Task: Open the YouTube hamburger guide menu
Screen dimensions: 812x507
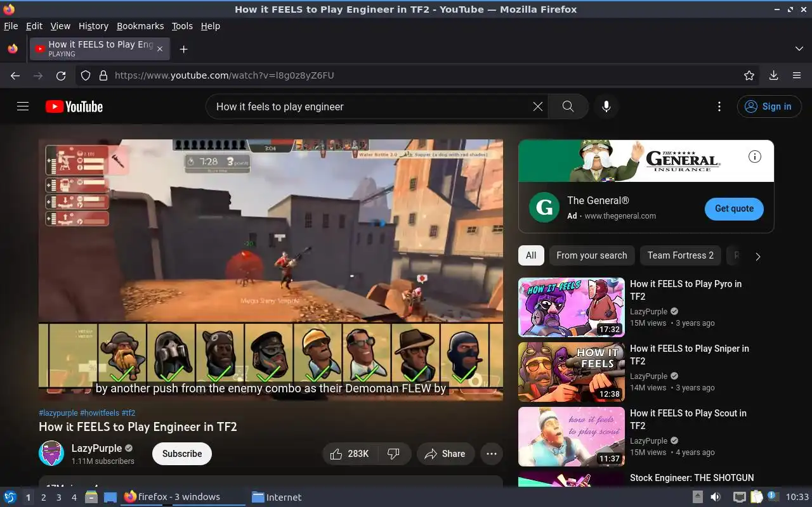Action: (23, 106)
